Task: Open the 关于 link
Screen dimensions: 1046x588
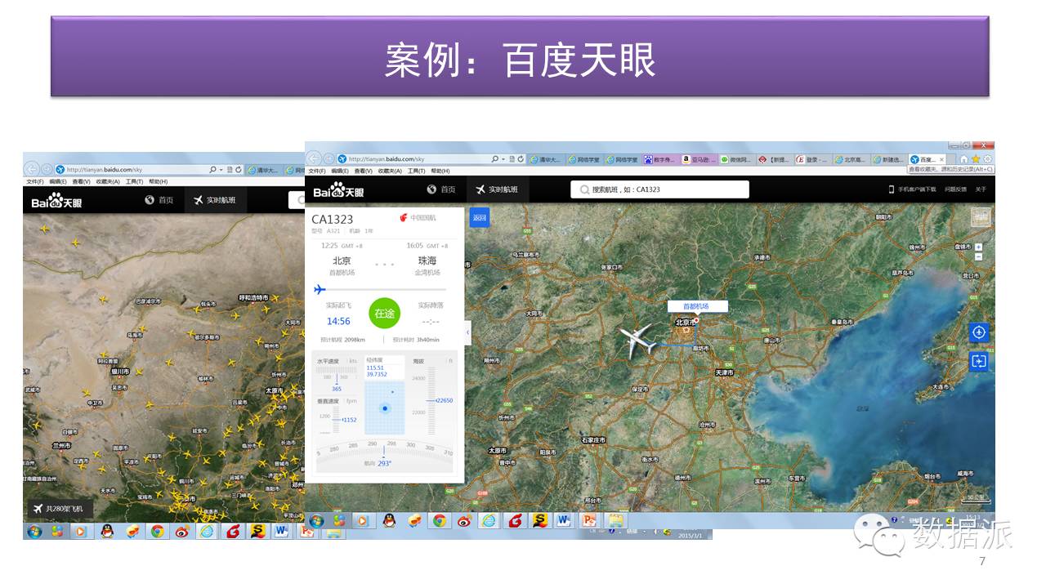Action: (981, 189)
